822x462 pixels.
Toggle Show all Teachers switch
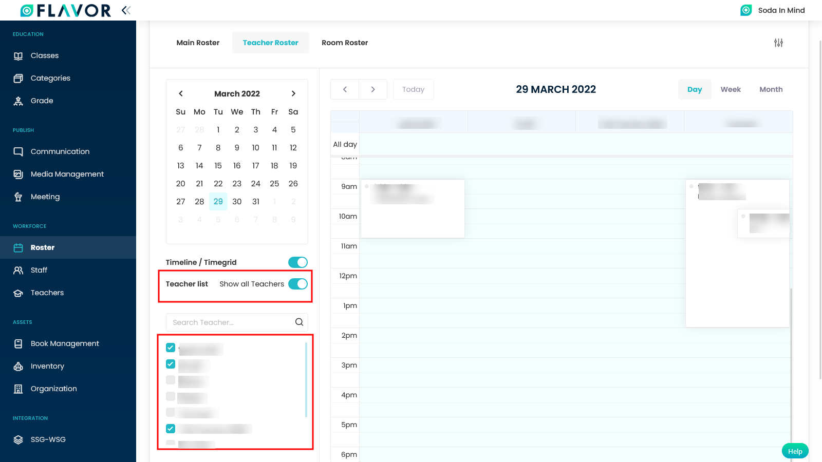298,284
